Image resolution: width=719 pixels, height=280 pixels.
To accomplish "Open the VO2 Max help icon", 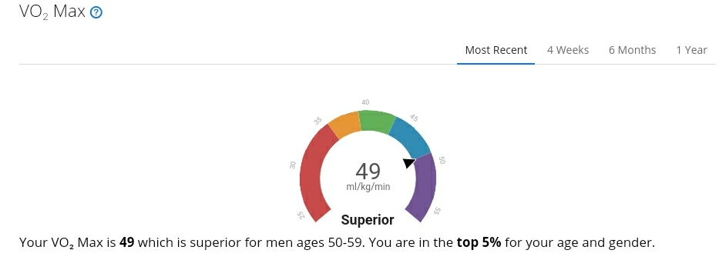I will (x=96, y=12).
